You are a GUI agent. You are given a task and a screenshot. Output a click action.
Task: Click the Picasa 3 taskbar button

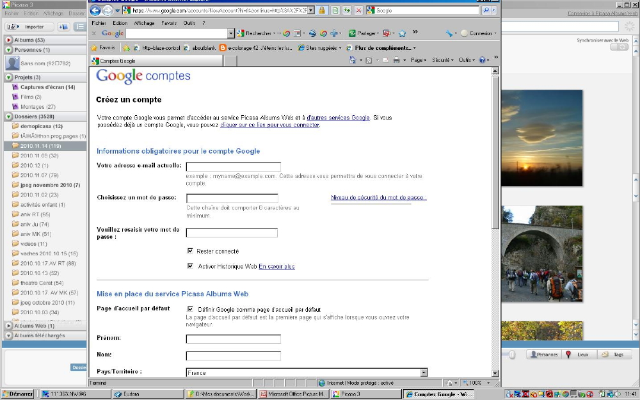coord(365,394)
